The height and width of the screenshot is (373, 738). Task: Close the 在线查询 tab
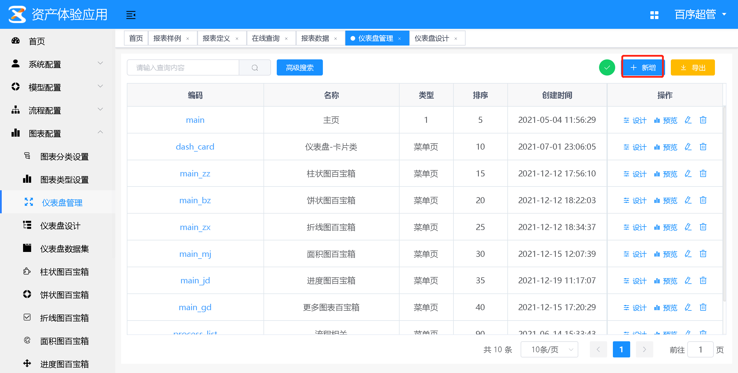tap(286, 39)
